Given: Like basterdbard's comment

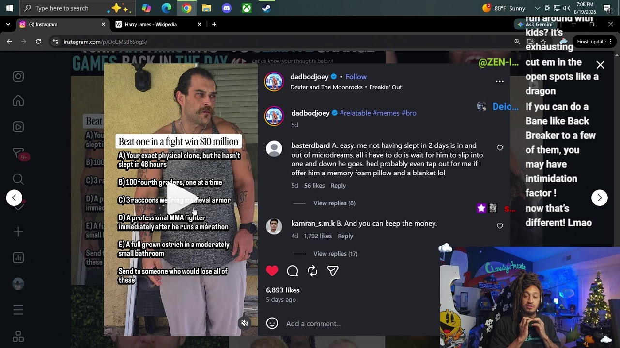Looking at the screenshot, I should [500, 148].
